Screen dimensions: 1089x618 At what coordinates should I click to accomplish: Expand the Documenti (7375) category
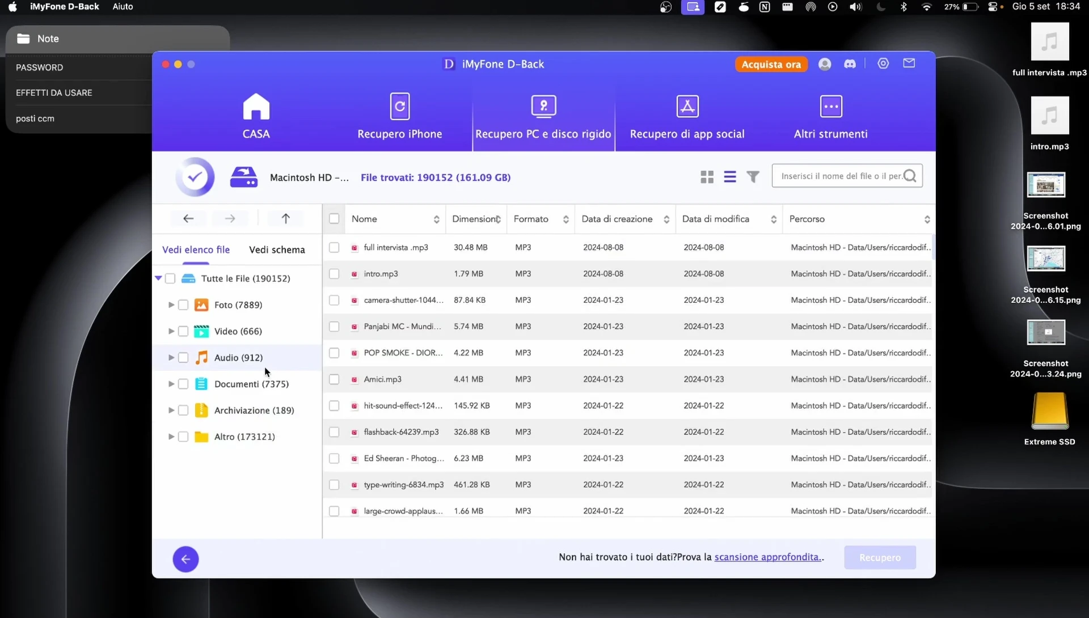(171, 384)
